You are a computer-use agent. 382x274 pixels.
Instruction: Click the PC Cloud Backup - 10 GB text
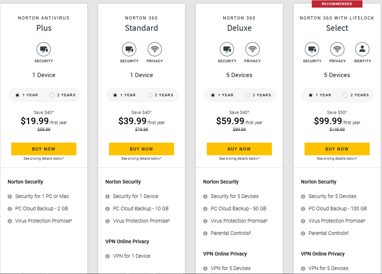pyautogui.click(x=140, y=208)
